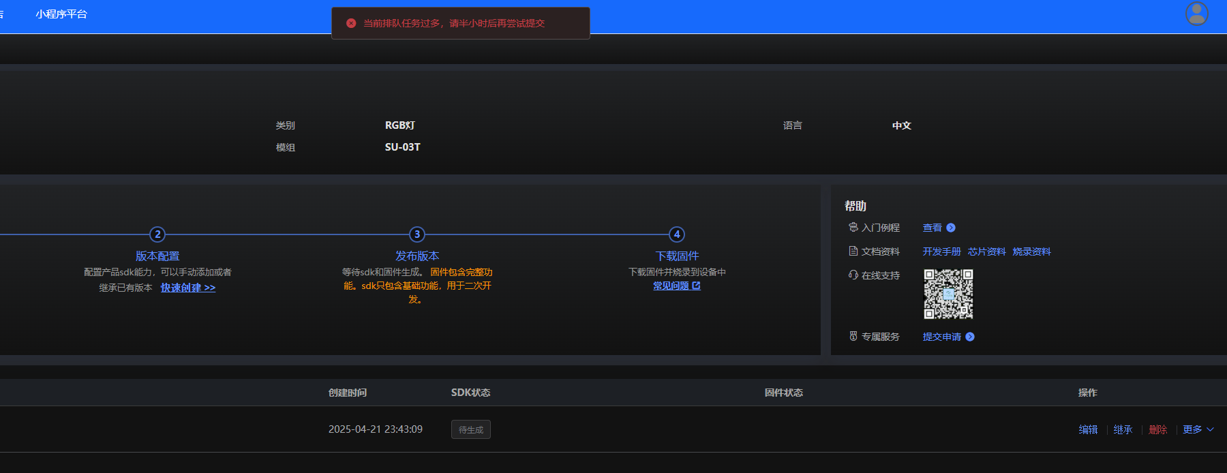Click the 快速创建 >> link
This screenshot has width=1227, height=473.
tap(188, 288)
